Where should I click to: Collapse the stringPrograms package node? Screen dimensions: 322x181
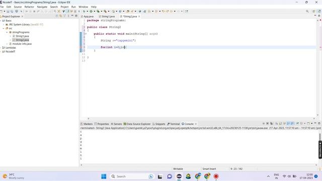(7, 32)
